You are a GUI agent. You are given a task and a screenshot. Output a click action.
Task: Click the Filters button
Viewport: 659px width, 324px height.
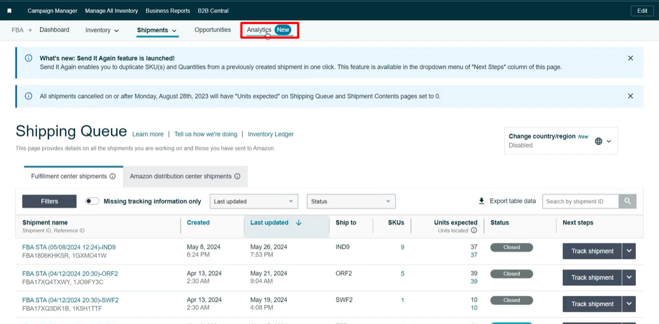point(49,201)
